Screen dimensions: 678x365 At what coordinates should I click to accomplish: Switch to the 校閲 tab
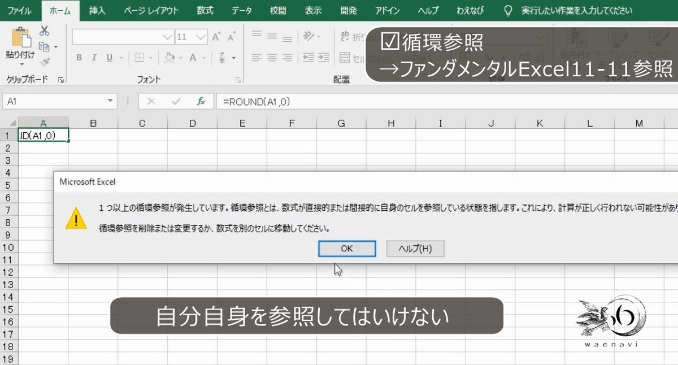278,10
